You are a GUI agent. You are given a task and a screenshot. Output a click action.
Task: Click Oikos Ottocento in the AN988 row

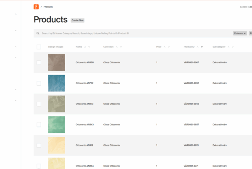point(112,62)
